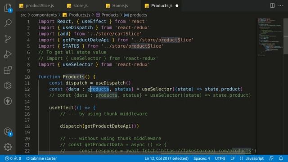Click line number 18 in the gutter
Viewport: 288px width, 162px height.
tap(27, 126)
